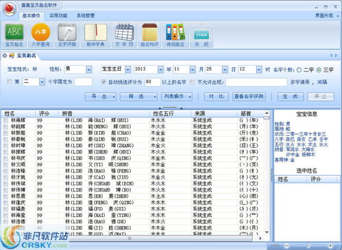Open the 筛选 filter dropdown button
342x250 pixels.
[138, 97]
